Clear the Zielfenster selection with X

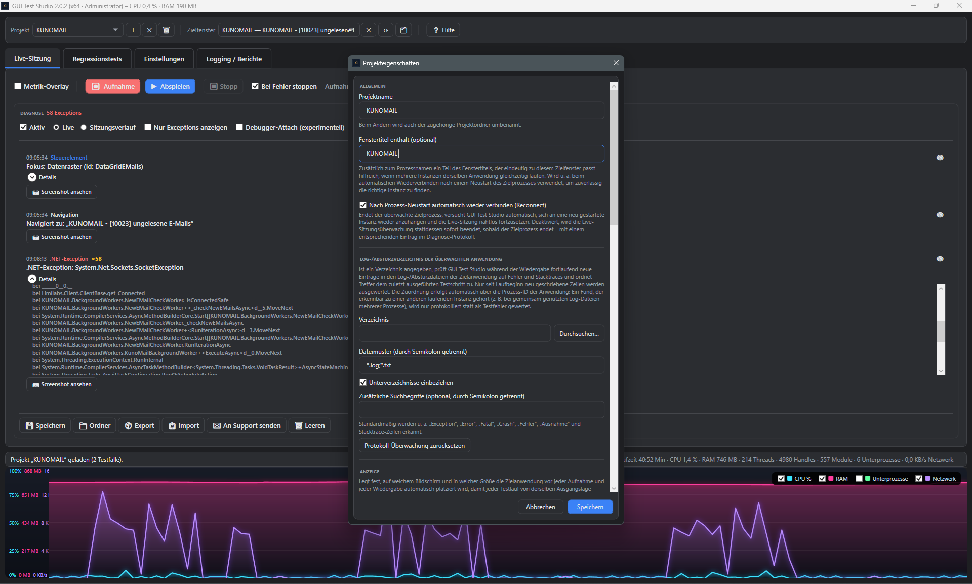click(x=369, y=30)
